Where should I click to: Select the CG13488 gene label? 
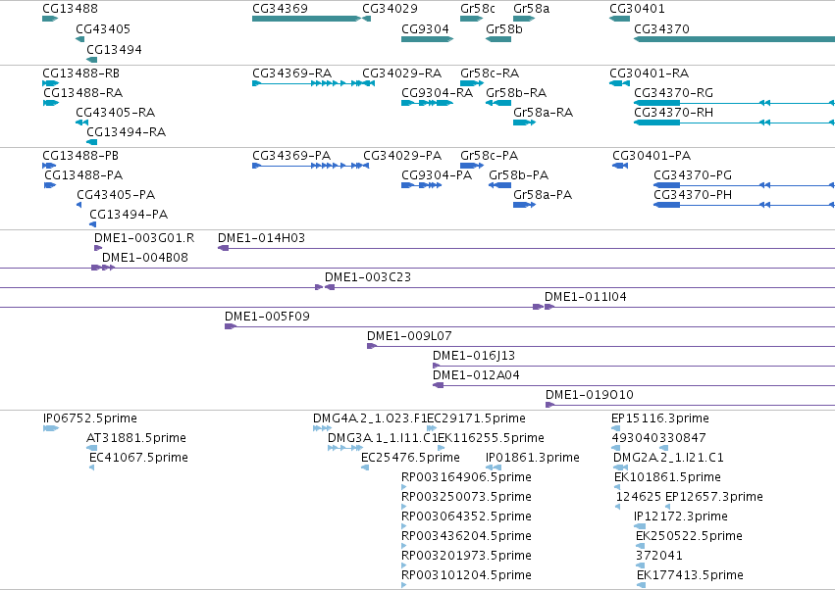[70, 9]
